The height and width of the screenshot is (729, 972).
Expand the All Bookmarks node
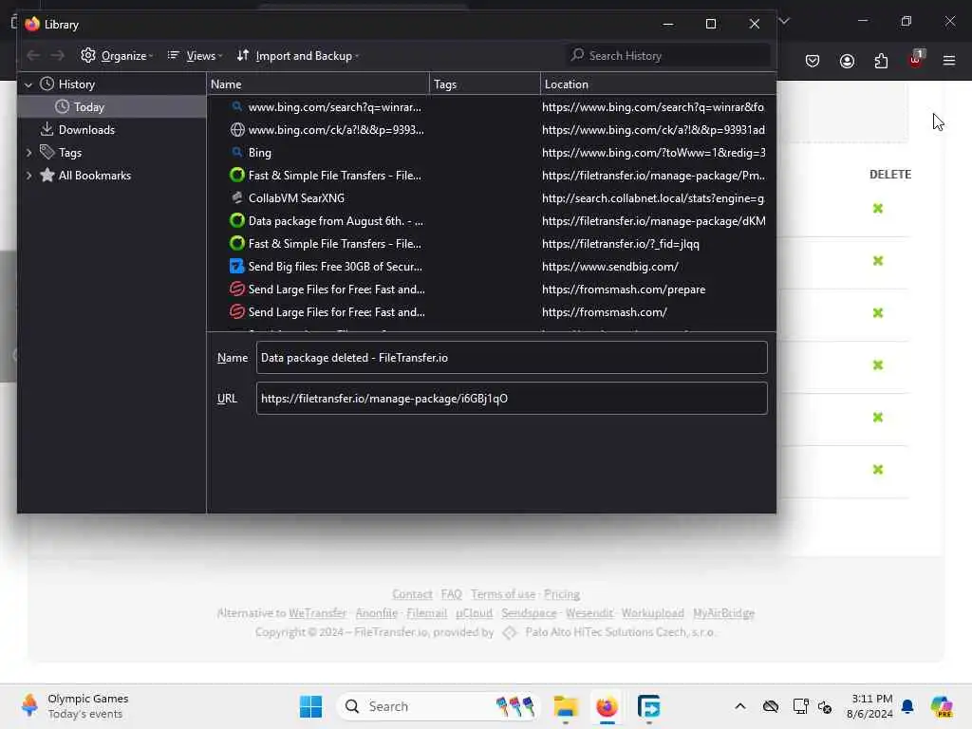(28, 176)
